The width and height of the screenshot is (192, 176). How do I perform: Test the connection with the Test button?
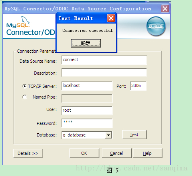[135, 135]
